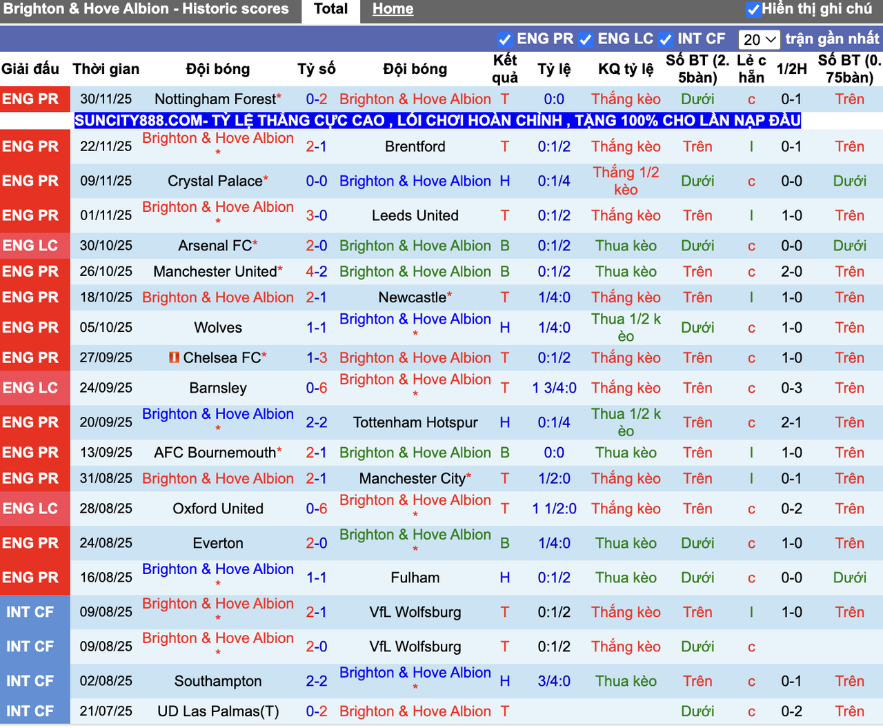Click the 2-2 score against Southampton

317,681
